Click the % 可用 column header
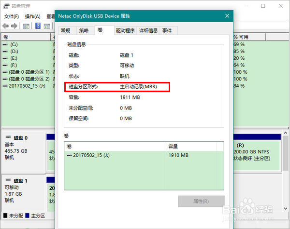This screenshot has width=290, height=229. pos(249,37)
